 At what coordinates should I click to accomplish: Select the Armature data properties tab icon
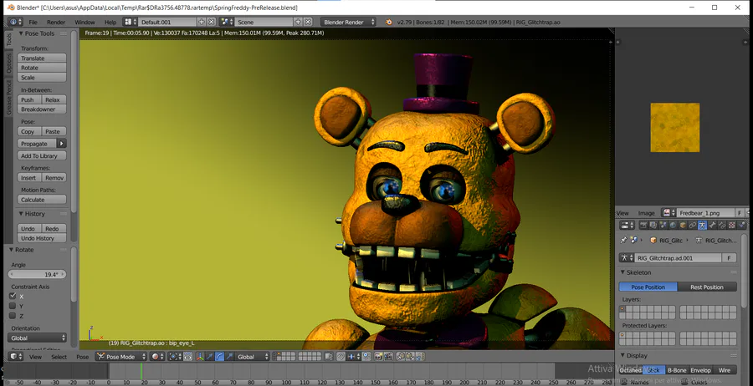(x=702, y=225)
